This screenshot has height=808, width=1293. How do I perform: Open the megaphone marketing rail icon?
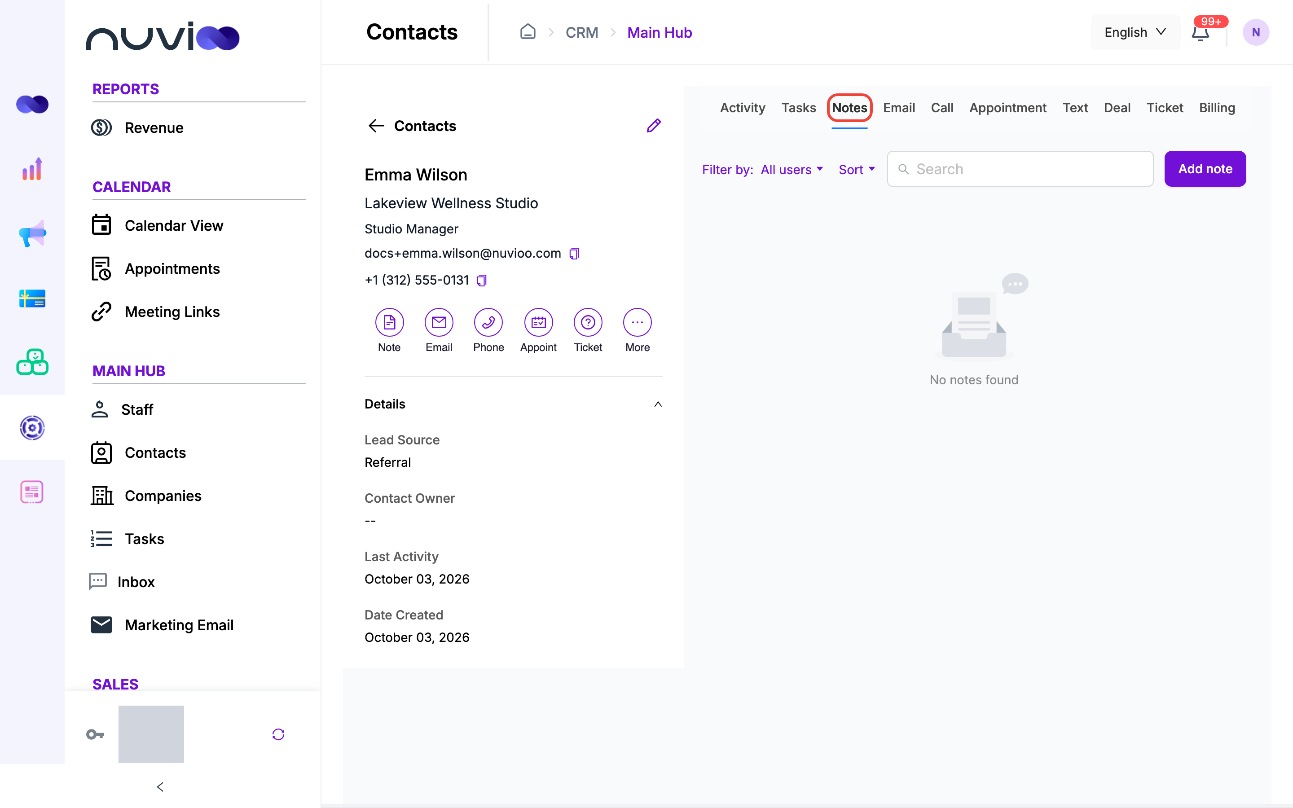[x=32, y=233]
